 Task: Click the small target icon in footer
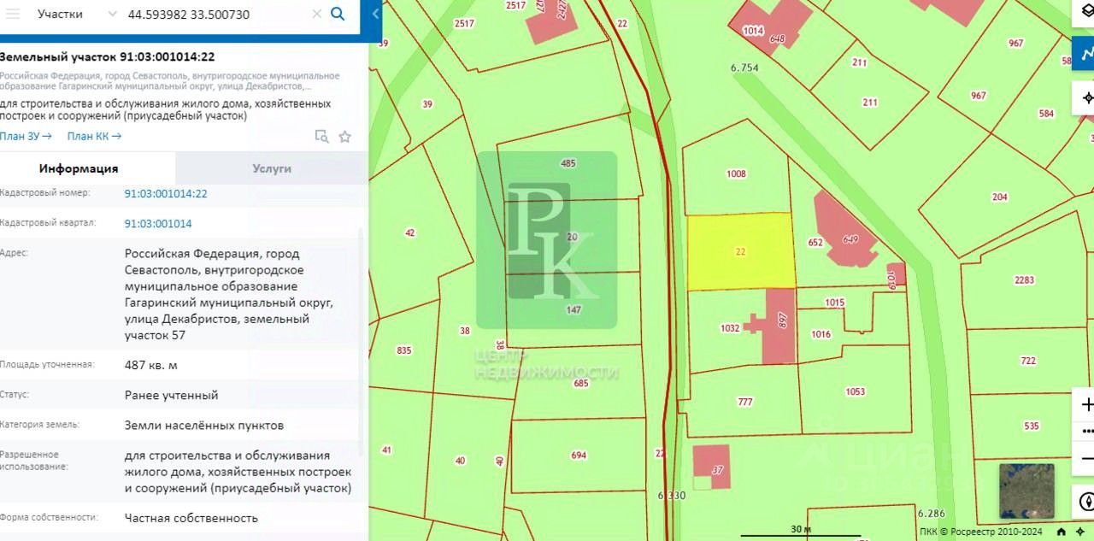(1079, 532)
